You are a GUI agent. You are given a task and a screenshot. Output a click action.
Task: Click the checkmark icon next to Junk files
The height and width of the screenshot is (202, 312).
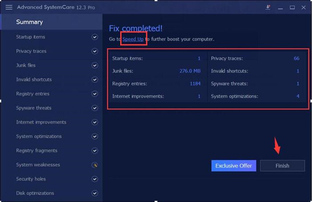(x=95, y=65)
